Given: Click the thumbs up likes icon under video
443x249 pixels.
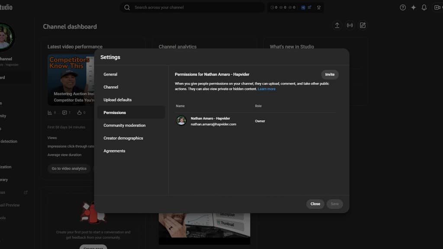Looking at the screenshot, I should (80, 113).
